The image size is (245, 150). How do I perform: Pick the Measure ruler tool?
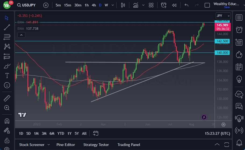tap(7, 98)
